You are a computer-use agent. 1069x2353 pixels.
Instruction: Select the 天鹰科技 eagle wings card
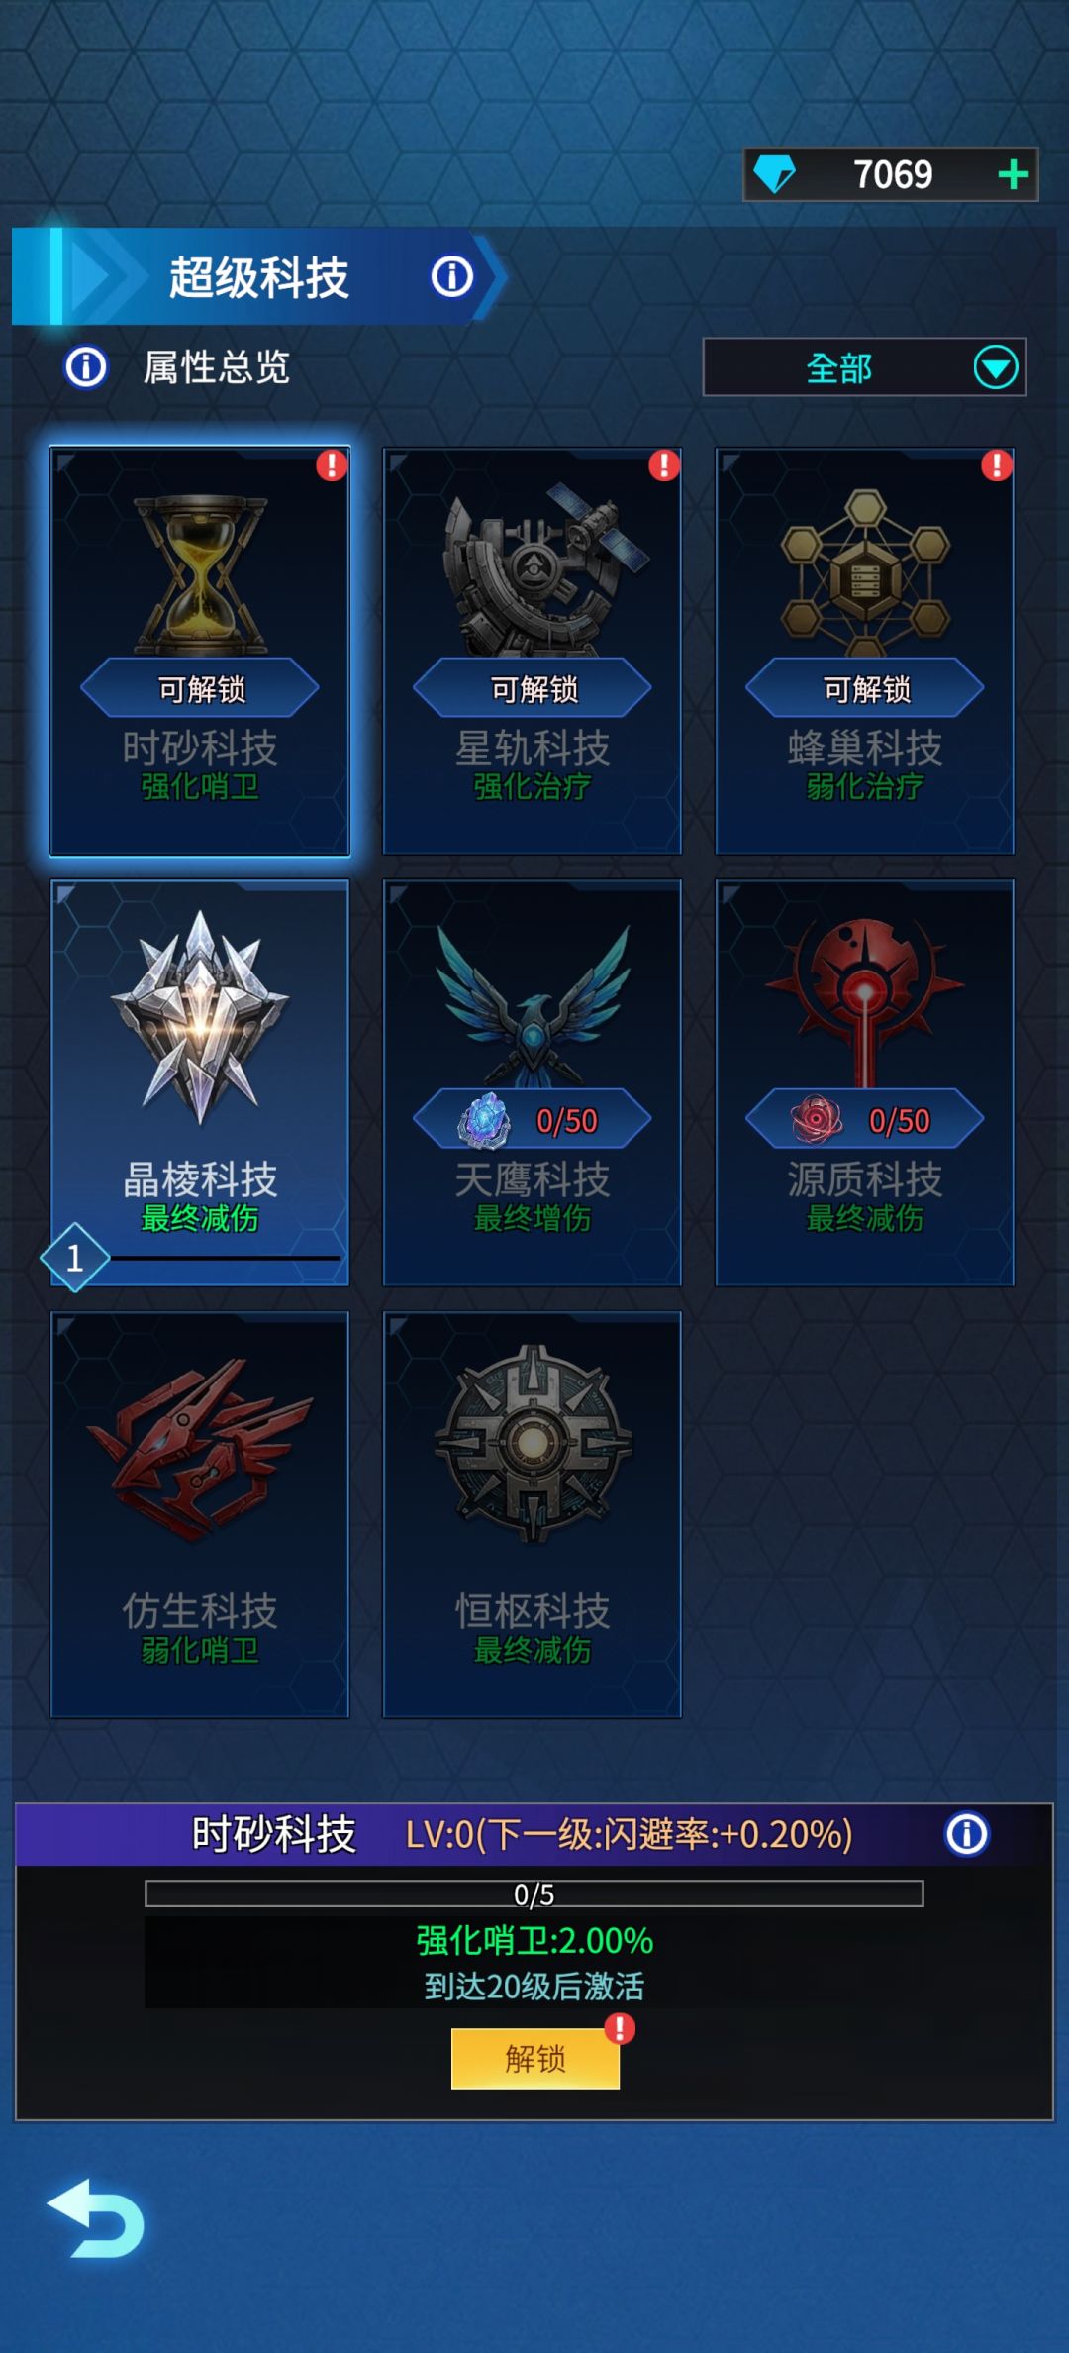(533, 1082)
